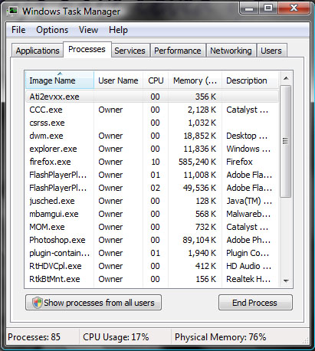Click the scrollbar down arrow
The width and height of the screenshot is (315, 351).
click(286, 280)
